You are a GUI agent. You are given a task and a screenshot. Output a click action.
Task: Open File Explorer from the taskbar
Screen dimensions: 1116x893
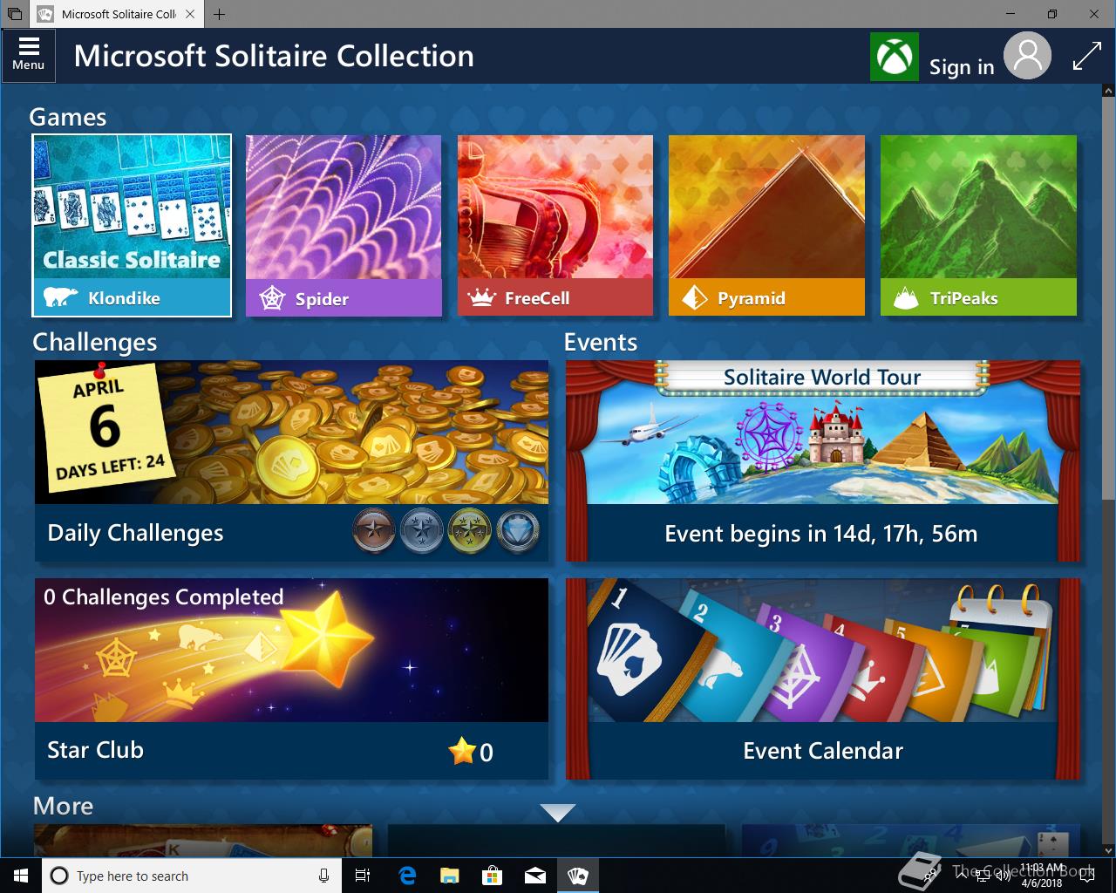pyautogui.click(x=450, y=876)
